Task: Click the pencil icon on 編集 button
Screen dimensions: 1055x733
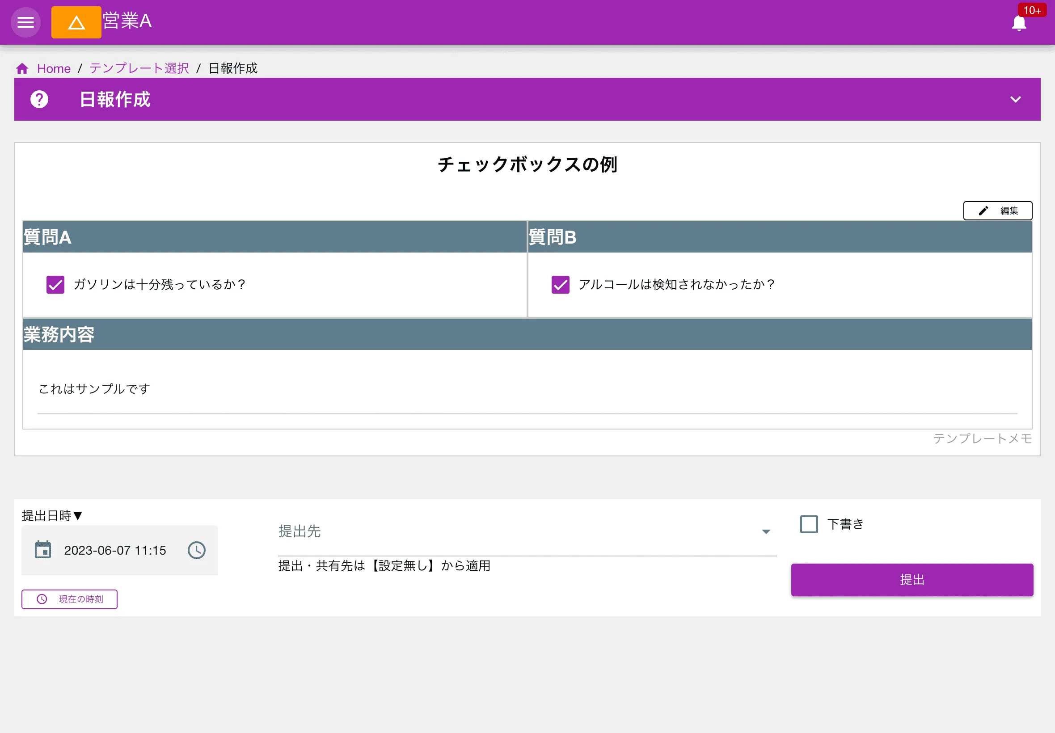Action: tap(984, 211)
